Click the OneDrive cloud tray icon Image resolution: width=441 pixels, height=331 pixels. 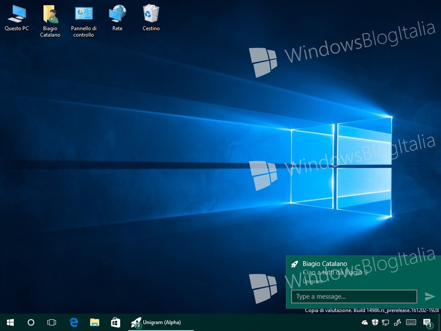click(x=364, y=322)
